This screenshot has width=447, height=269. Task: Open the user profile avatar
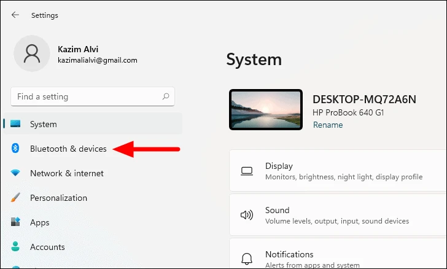[x=32, y=53]
